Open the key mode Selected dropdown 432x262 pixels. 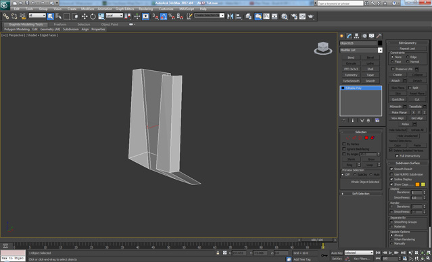pyautogui.click(x=358, y=253)
